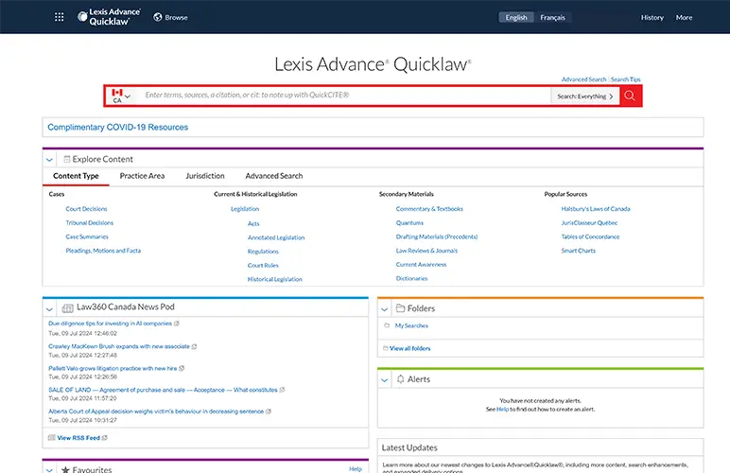This screenshot has width=730, height=473.
Task: Open the Acts link
Action: click(x=253, y=223)
